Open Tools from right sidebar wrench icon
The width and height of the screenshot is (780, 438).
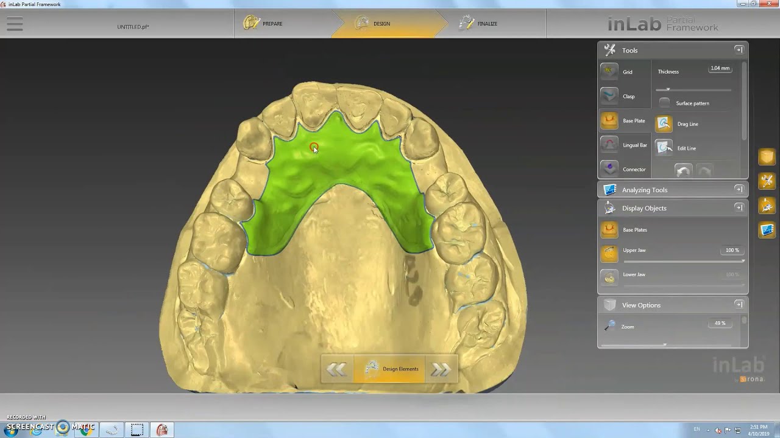click(767, 181)
